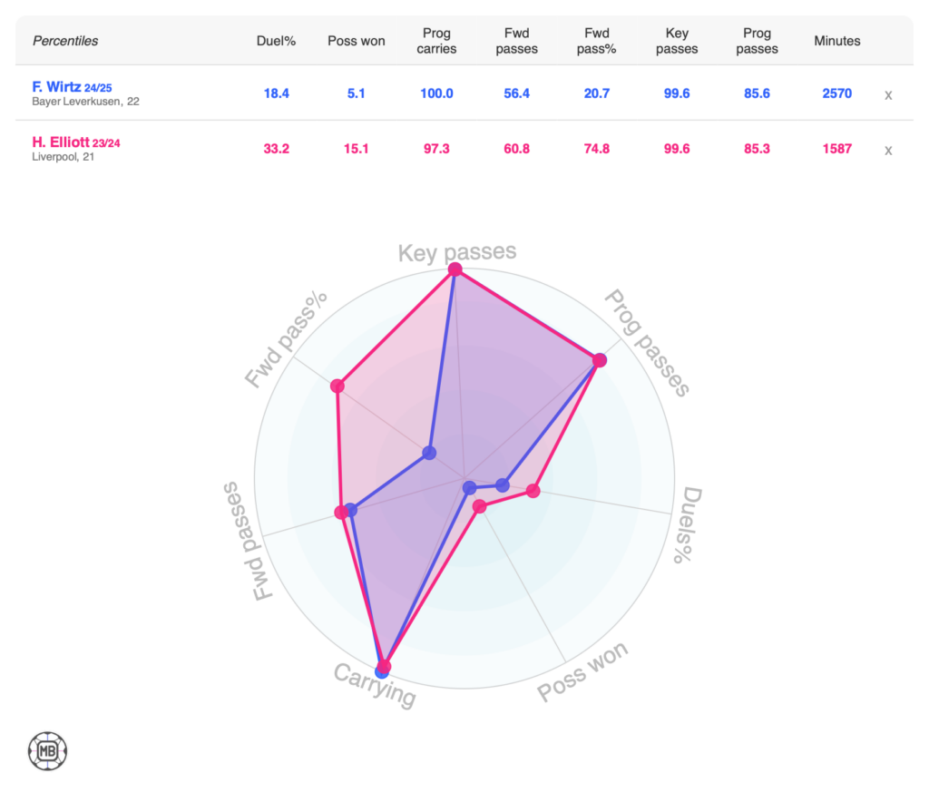Click Elliott's pink Fwd pass% data point

pyautogui.click(x=338, y=386)
